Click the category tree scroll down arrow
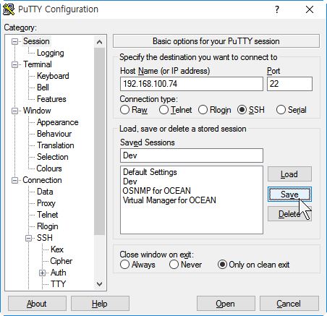The width and height of the screenshot is (327, 316). (x=99, y=283)
